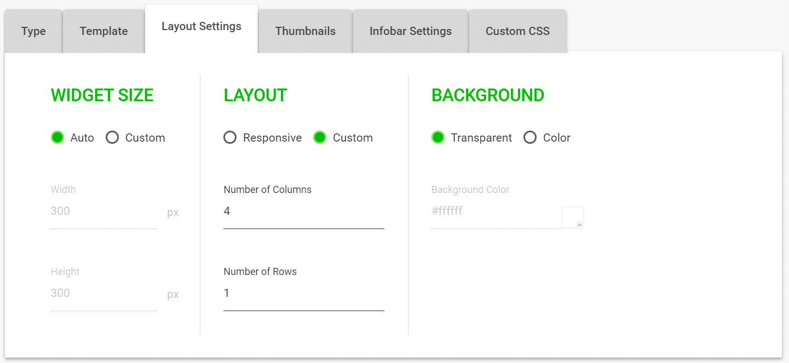Choose Transparent background

pos(438,137)
